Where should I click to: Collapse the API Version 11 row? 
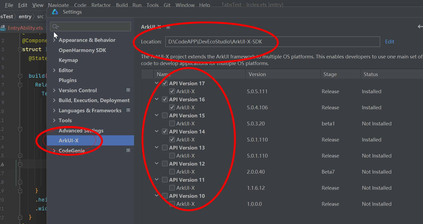tap(157, 180)
